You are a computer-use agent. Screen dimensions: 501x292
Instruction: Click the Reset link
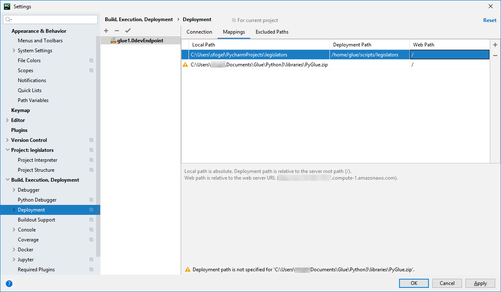(489, 20)
